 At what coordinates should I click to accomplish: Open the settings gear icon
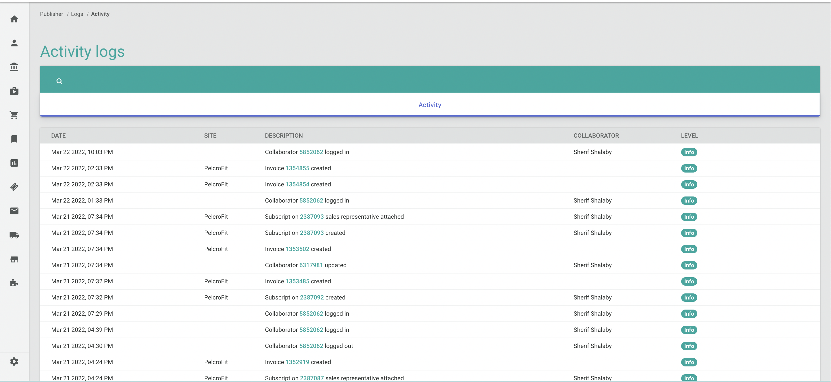[x=14, y=361]
